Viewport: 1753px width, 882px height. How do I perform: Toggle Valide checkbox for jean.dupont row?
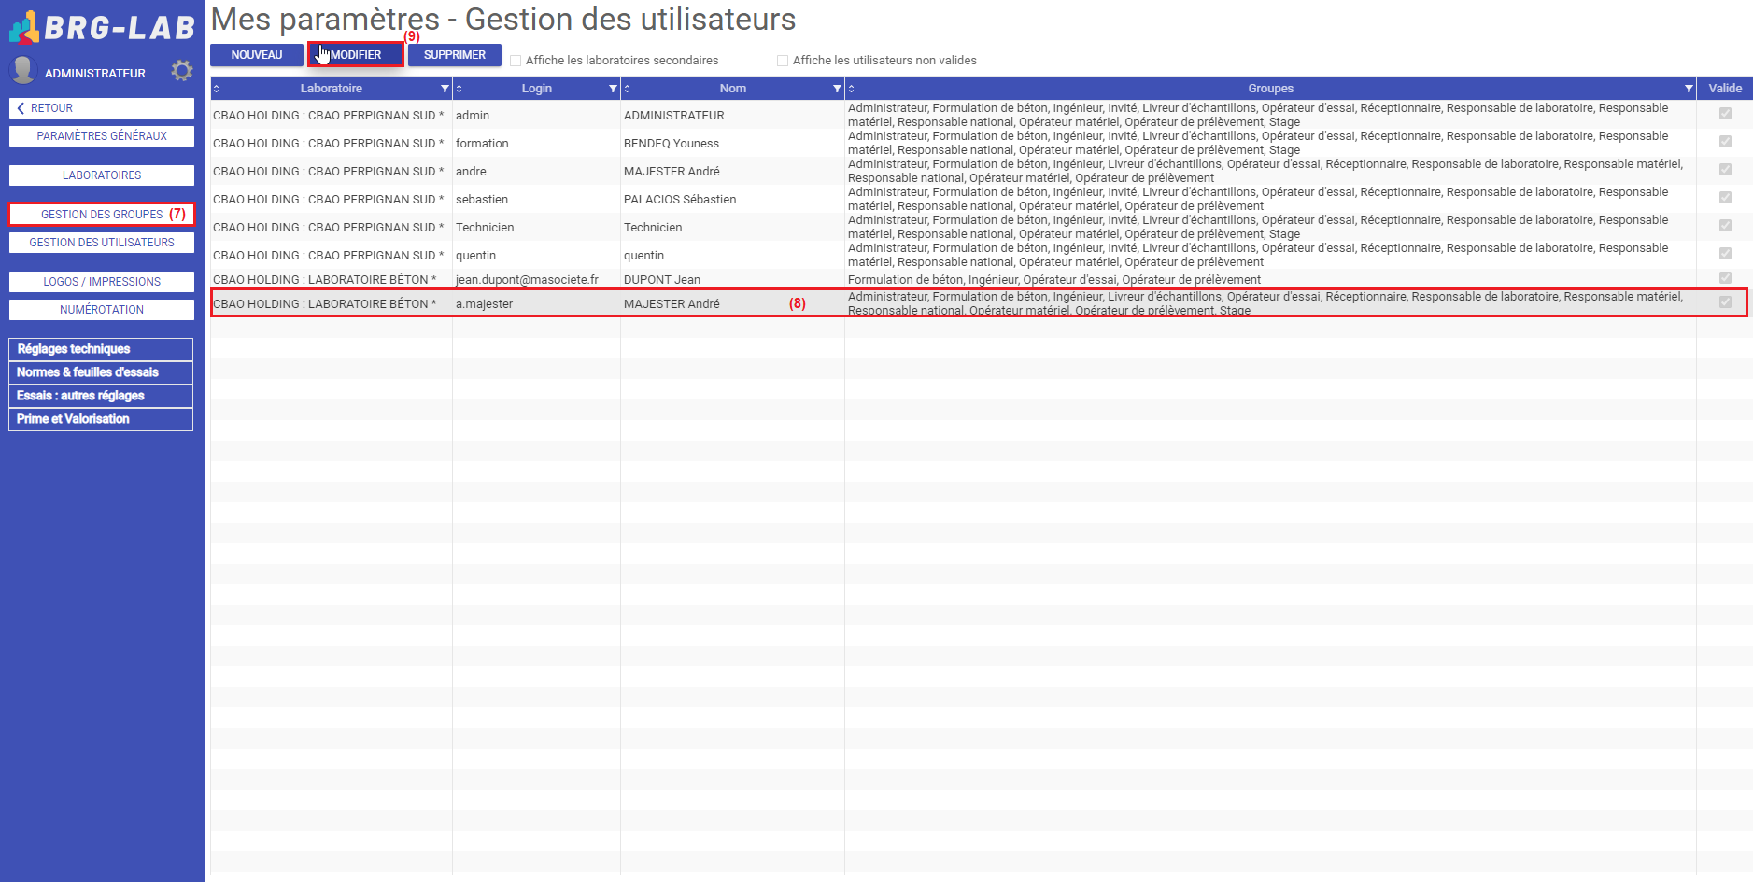[x=1725, y=278]
